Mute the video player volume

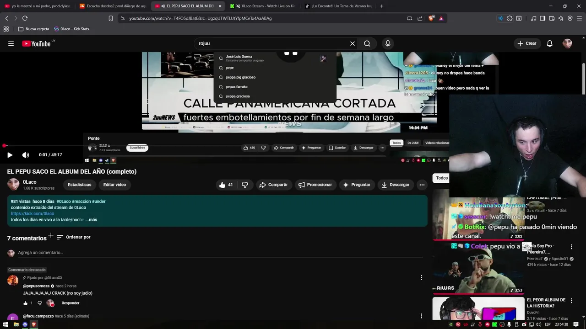(26, 155)
